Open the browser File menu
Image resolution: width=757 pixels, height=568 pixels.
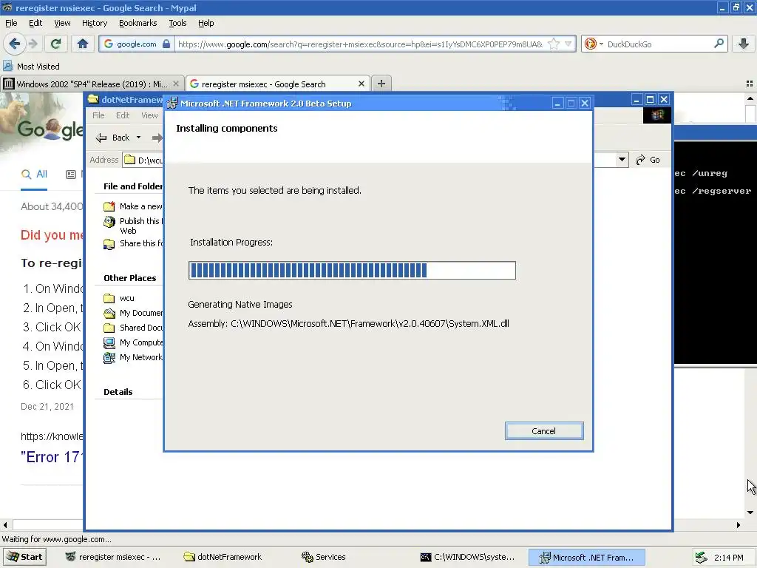[x=11, y=23]
